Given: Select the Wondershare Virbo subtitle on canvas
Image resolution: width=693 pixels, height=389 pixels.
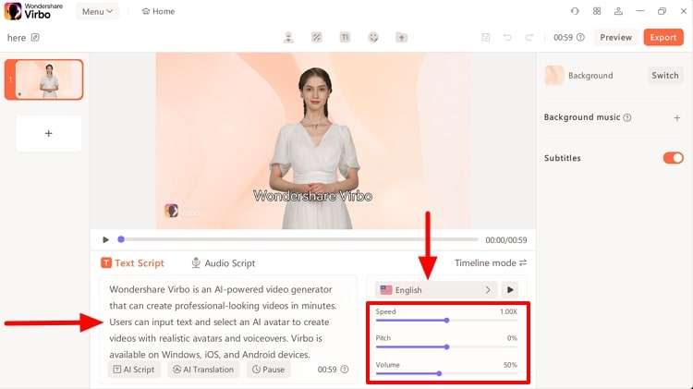Looking at the screenshot, I should [313, 196].
